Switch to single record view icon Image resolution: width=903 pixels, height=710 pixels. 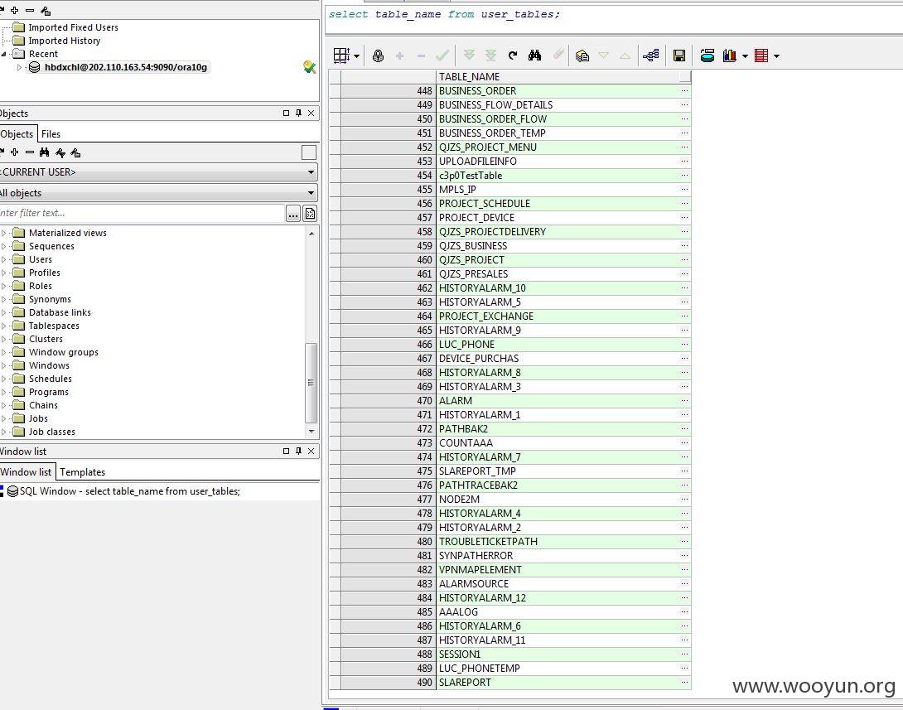tap(582, 56)
